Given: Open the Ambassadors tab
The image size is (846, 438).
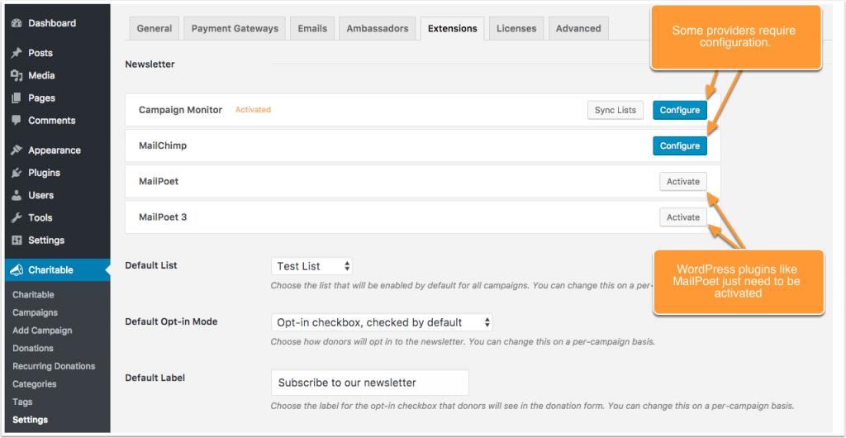Looking at the screenshot, I should [x=377, y=29].
